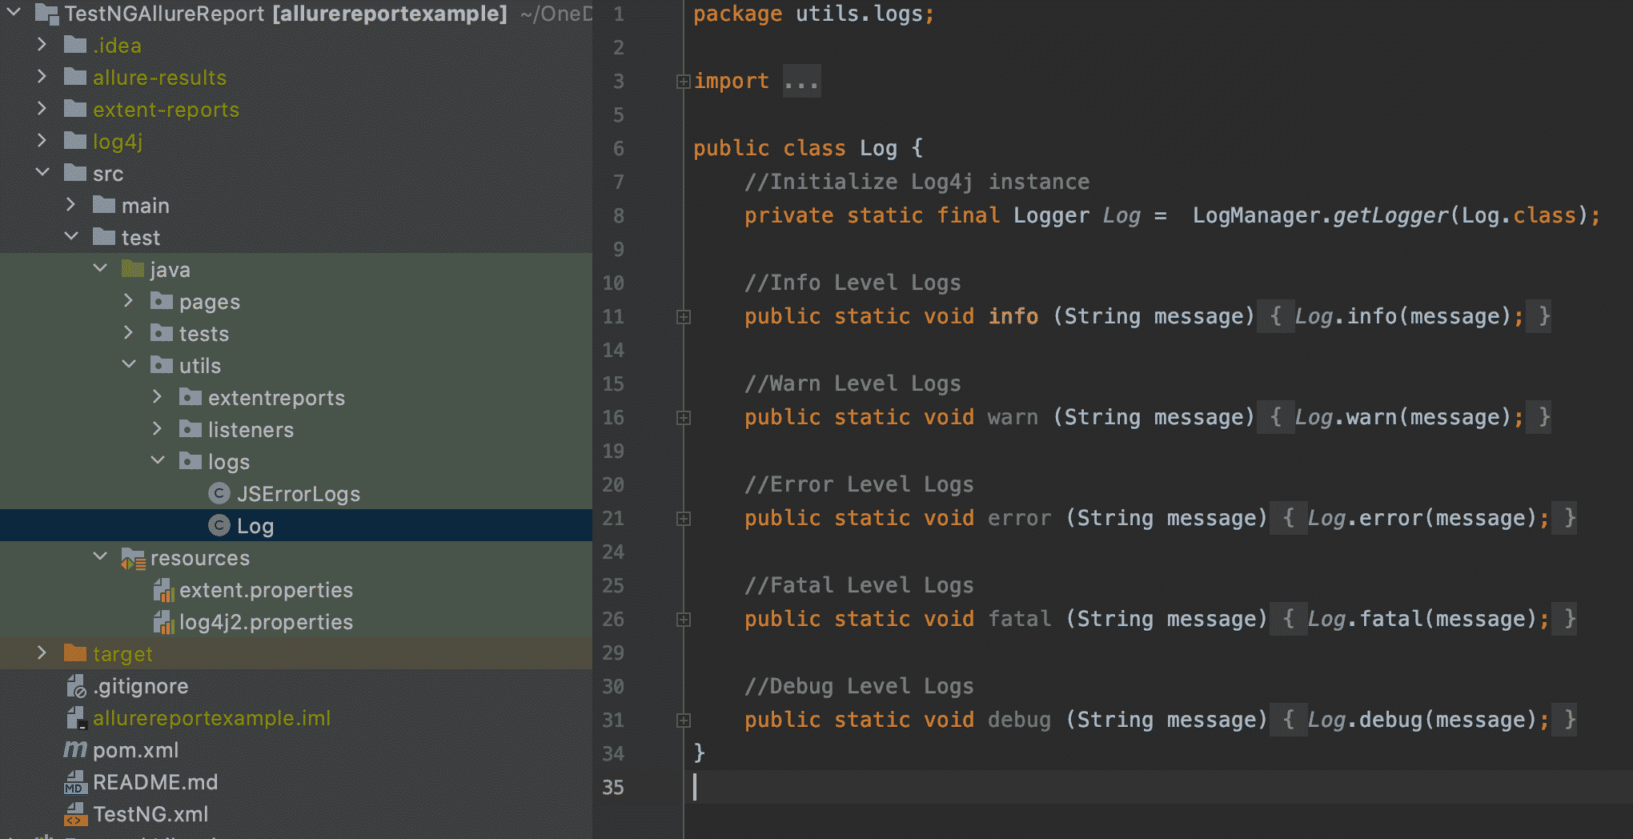This screenshot has width=1633, height=839.
Task: Open the log4j2.properties file
Action: [266, 622]
